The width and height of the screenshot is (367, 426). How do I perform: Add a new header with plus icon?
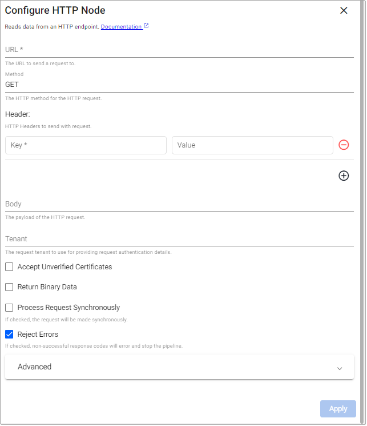point(344,176)
